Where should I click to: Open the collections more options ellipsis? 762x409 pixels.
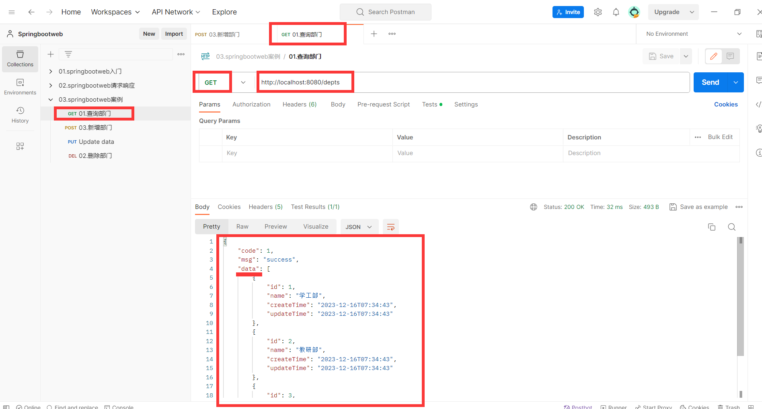[x=181, y=54]
